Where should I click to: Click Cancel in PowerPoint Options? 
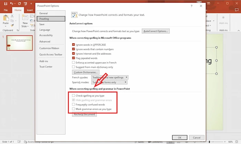pyautogui.click(x=197, y=137)
